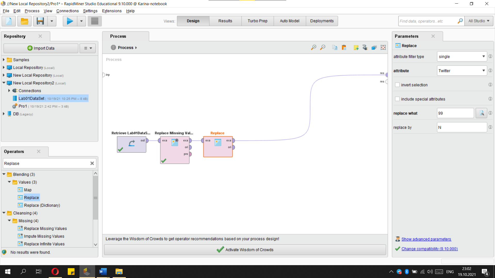Screen dimensions: 495x278
Task: Click the Stop process square button
Action: pyautogui.click(x=95, y=21)
